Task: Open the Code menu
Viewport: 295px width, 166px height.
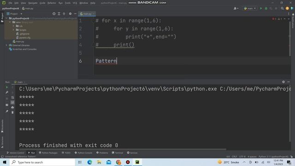Action: pos(42,3)
